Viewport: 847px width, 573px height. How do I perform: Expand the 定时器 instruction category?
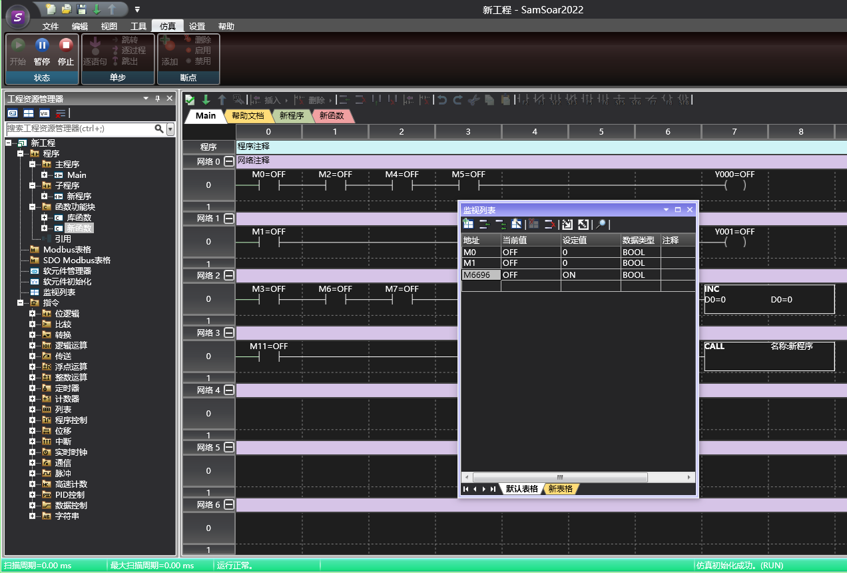point(32,388)
